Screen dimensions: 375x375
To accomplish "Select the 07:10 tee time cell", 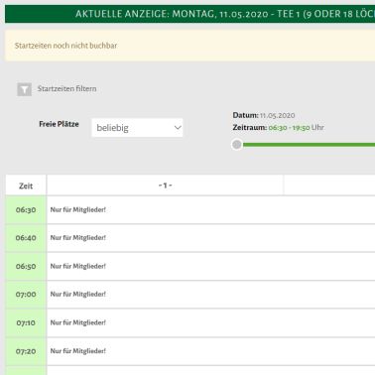I will [26, 323].
